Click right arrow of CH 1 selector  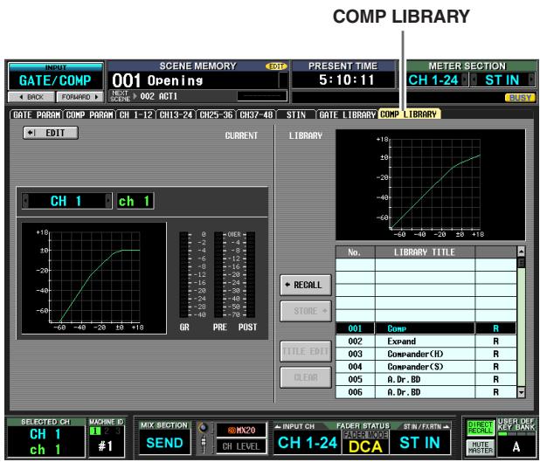click(x=108, y=201)
